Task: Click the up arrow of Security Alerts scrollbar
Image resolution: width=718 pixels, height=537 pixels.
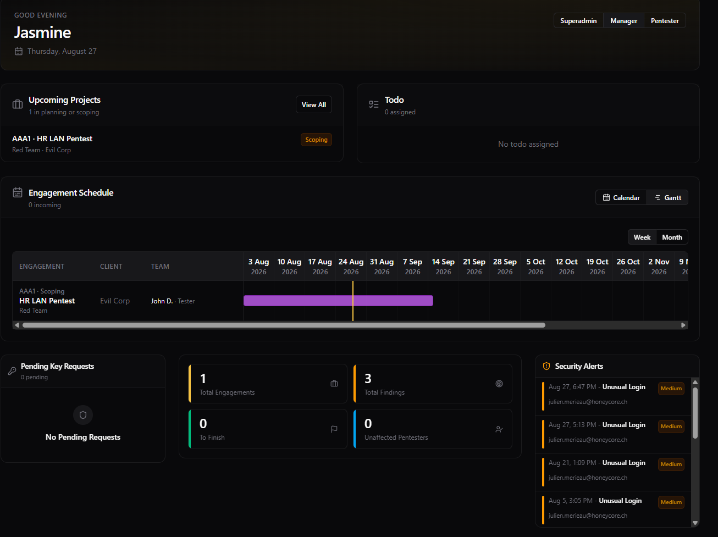Action: click(695, 382)
